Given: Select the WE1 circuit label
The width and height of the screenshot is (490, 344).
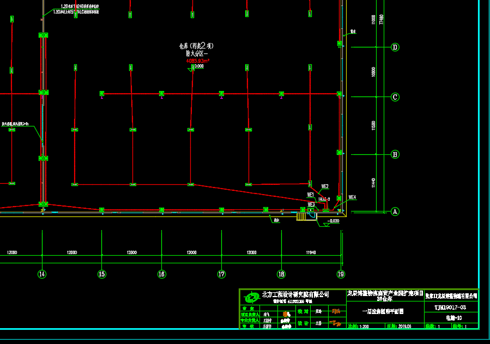Looking at the screenshot, I should pyautogui.click(x=311, y=195).
